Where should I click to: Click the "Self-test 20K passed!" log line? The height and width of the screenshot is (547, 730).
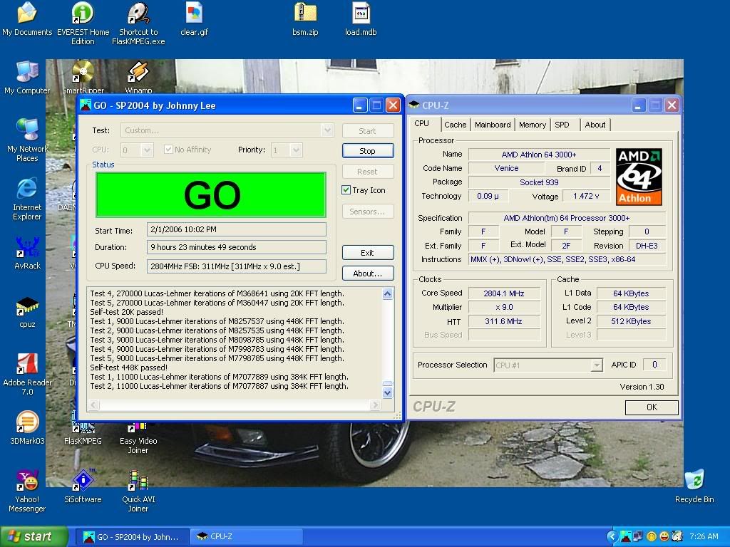pyautogui.click(x=127, y=312)
